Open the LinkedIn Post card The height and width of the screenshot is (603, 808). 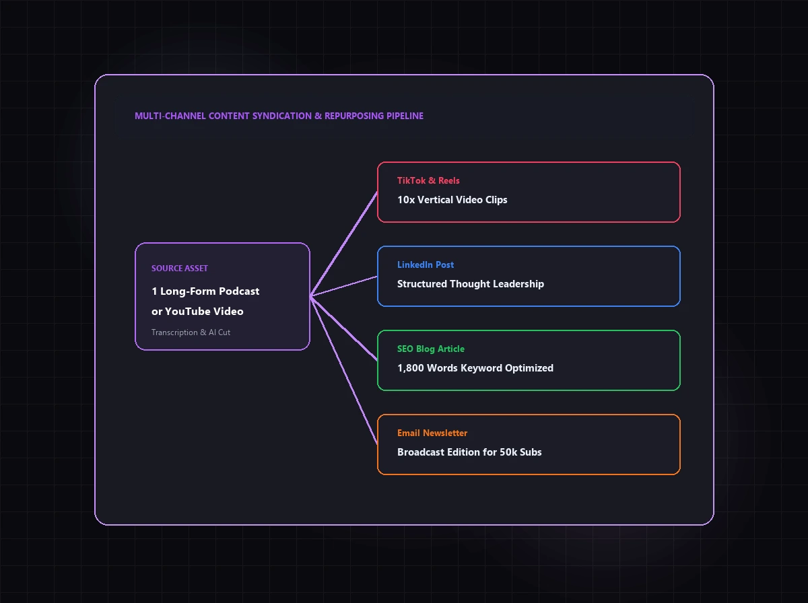click(529, 276)
